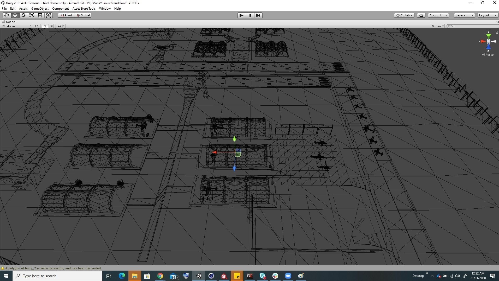Start Play mode

[241, 15]
